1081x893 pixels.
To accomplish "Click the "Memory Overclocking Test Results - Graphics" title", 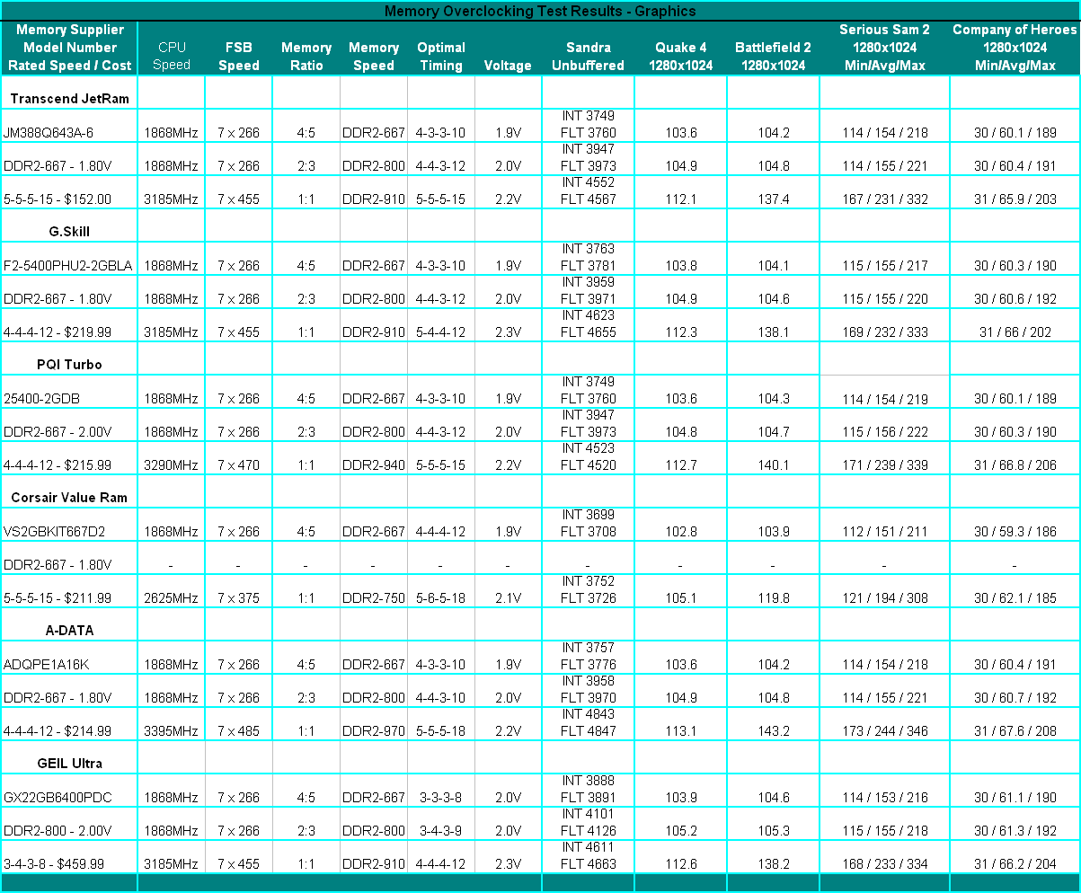I will tap(540, 11).
